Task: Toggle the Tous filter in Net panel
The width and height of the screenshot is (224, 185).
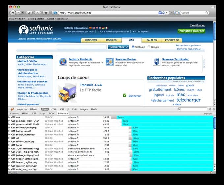Action: 45,109
